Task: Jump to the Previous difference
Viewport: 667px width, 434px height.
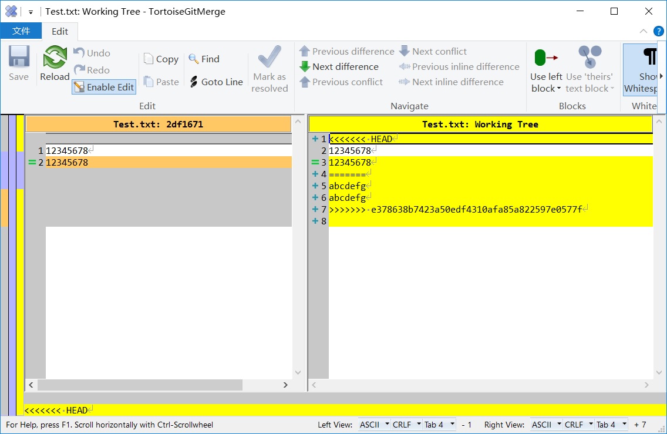Action: pos(346,51)
